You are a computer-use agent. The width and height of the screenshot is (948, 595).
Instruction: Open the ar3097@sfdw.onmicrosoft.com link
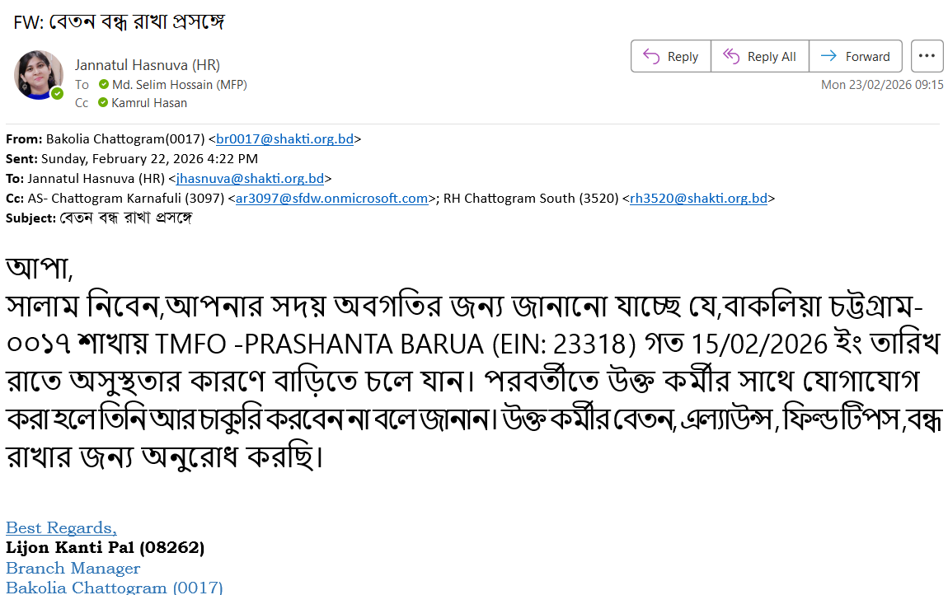click(x=331, y=199)
